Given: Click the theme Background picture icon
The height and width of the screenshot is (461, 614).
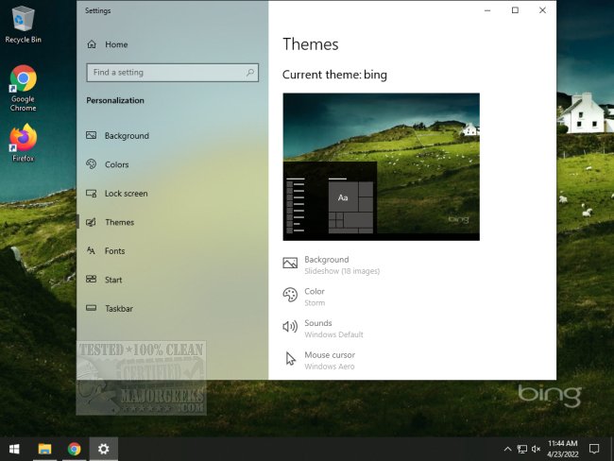Looking at the screenshot, I should (x=290, y=263).
